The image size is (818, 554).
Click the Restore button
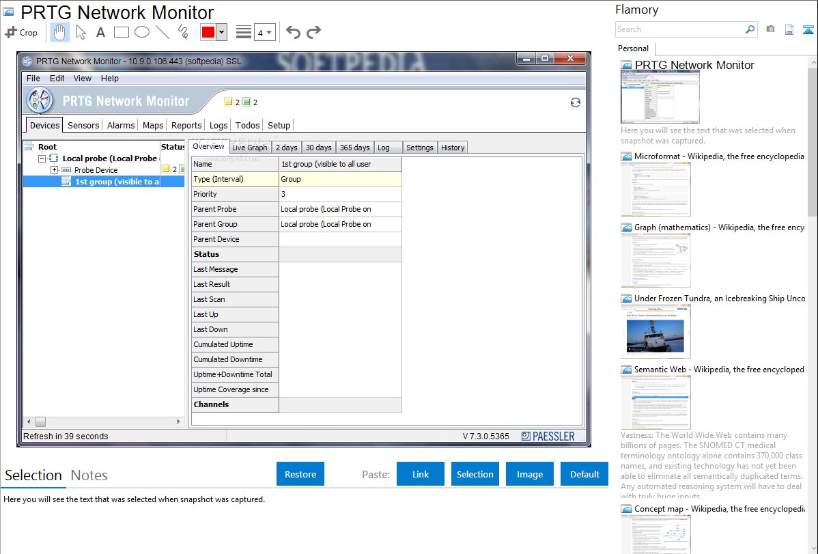(300, 474)
